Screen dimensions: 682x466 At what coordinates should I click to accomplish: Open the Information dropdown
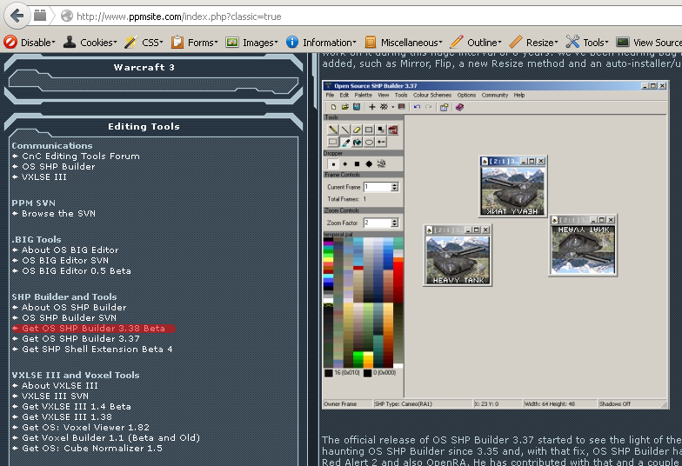click(x=322, y=42)
